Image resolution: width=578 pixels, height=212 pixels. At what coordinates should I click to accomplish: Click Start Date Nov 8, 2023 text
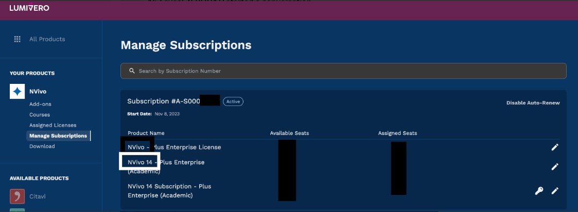(x=153, y=114)
